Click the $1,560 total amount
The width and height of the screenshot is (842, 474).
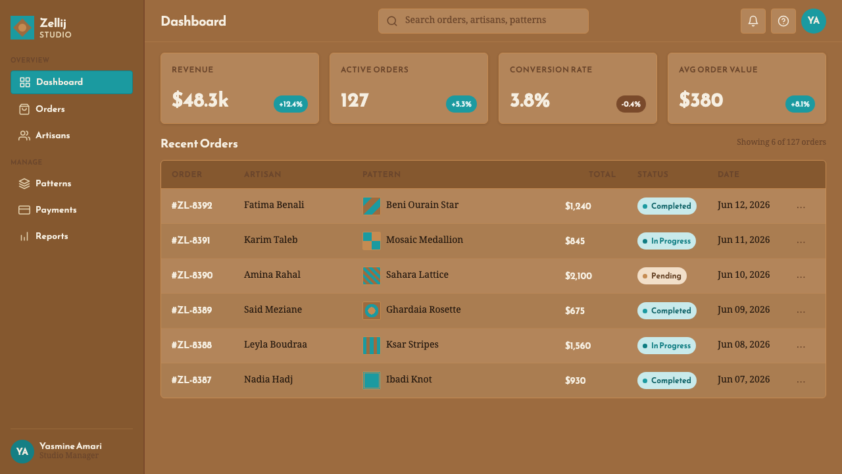(x=578, y=346)
